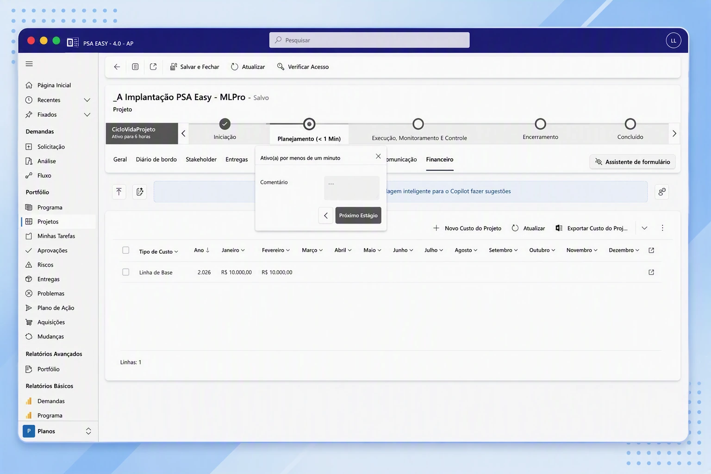Click the back arrow in toolbar
This screenshot has height=474, width=711.
(x=117, y=67)
